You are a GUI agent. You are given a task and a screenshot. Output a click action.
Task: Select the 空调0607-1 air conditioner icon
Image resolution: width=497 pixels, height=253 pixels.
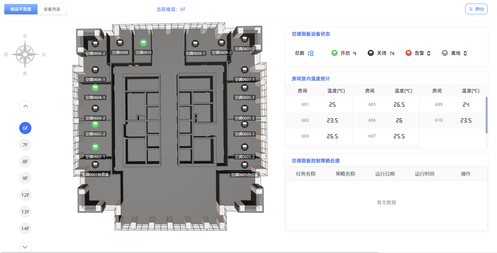point(245,70)
